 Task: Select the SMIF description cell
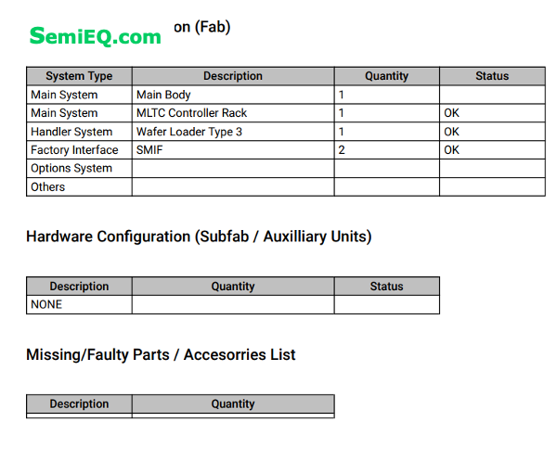[233, 149]
